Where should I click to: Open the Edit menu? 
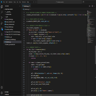click(6, 2)
